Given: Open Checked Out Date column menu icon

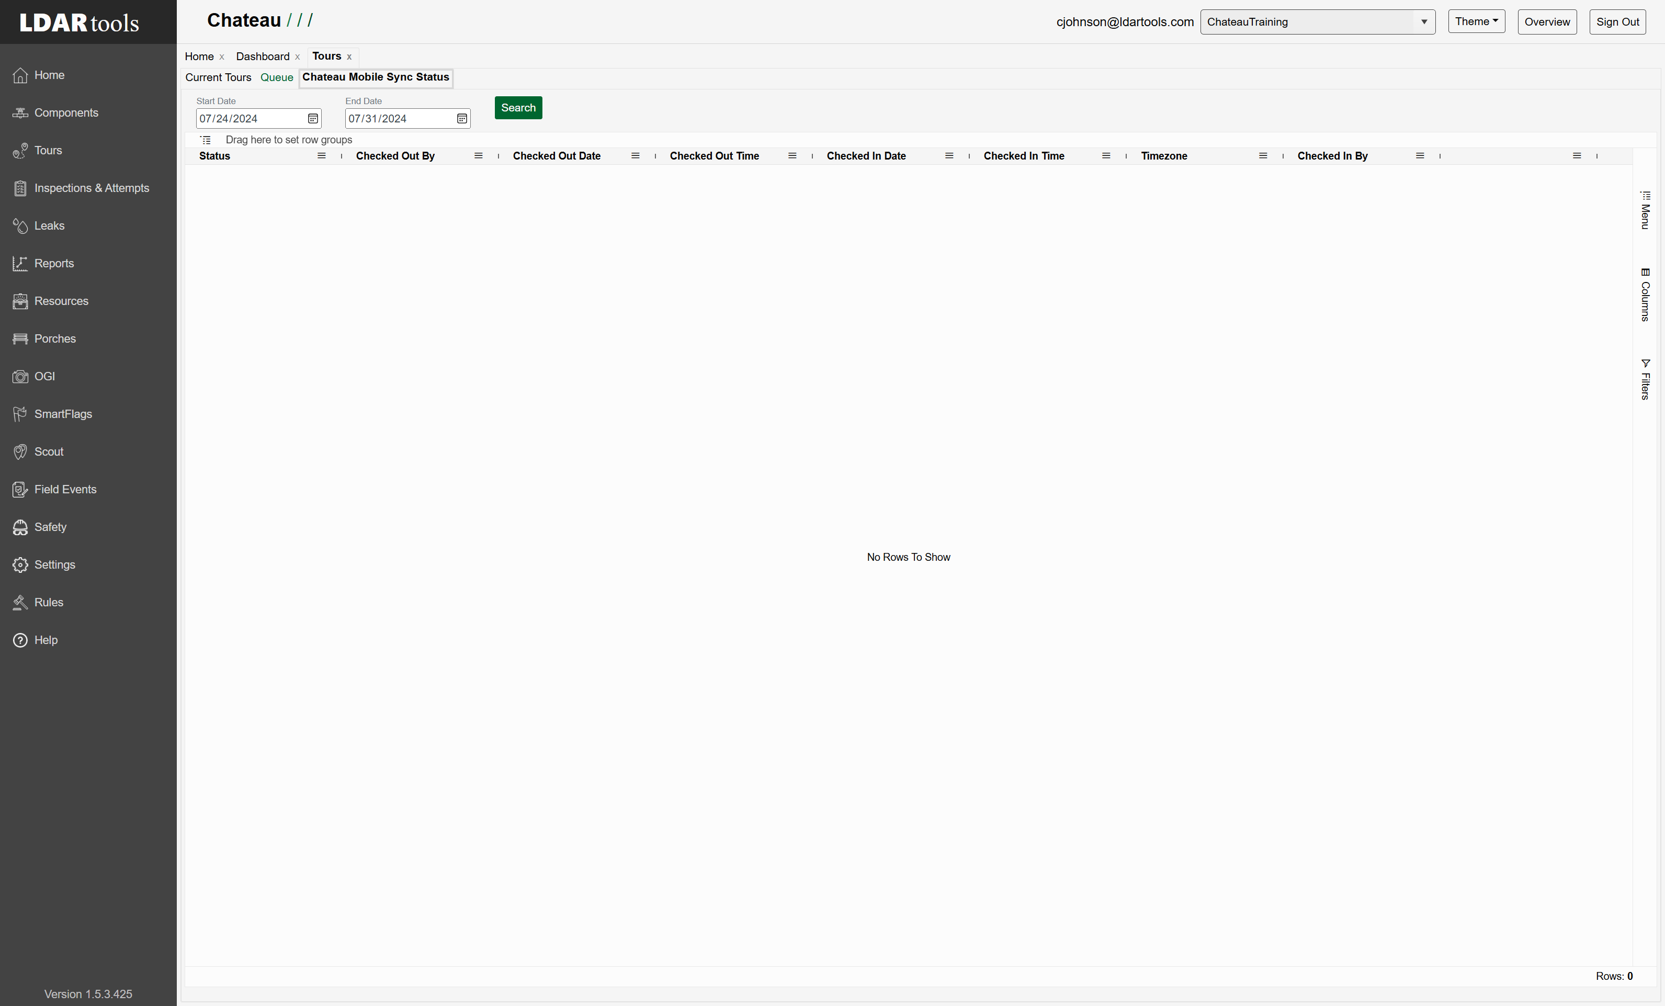Looking at the screenshot, I should click(x=635, y=156).
